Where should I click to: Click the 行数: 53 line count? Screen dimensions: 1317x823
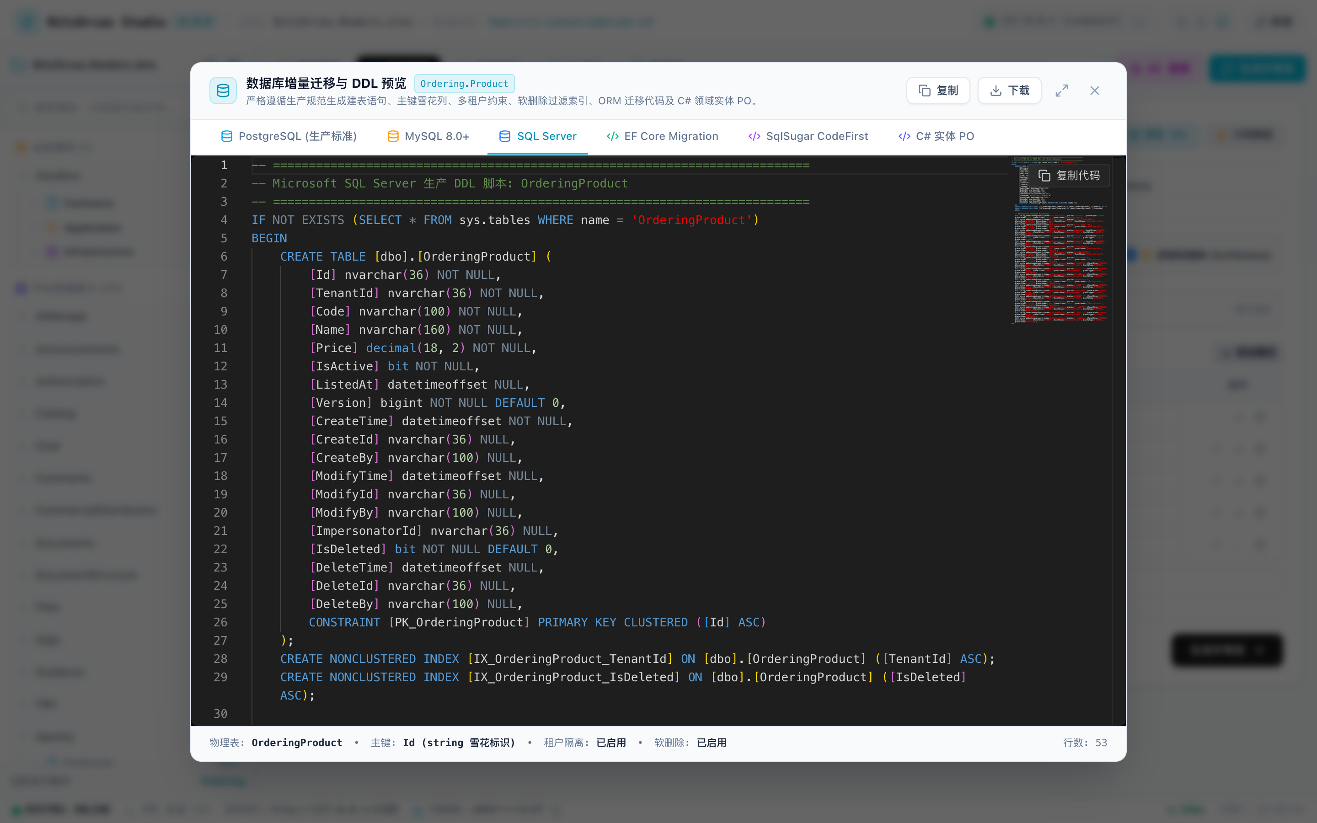[1085, 743]
